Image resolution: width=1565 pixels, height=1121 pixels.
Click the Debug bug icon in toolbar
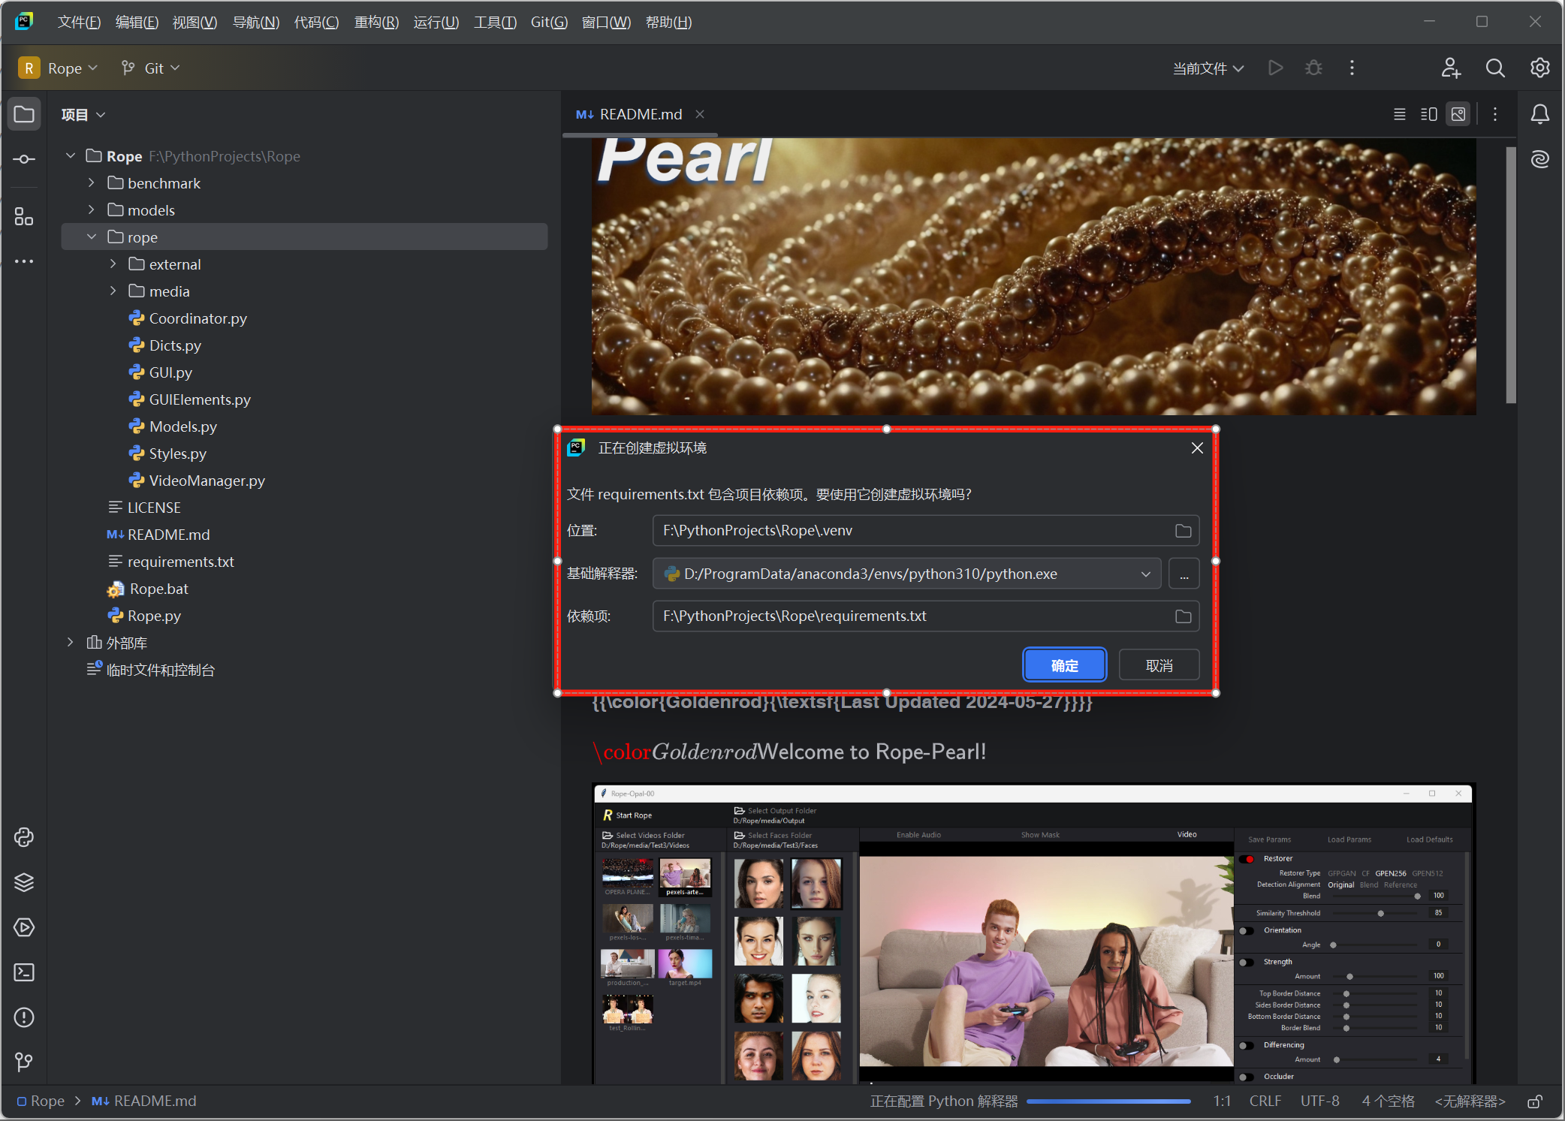click(1313, 68)
